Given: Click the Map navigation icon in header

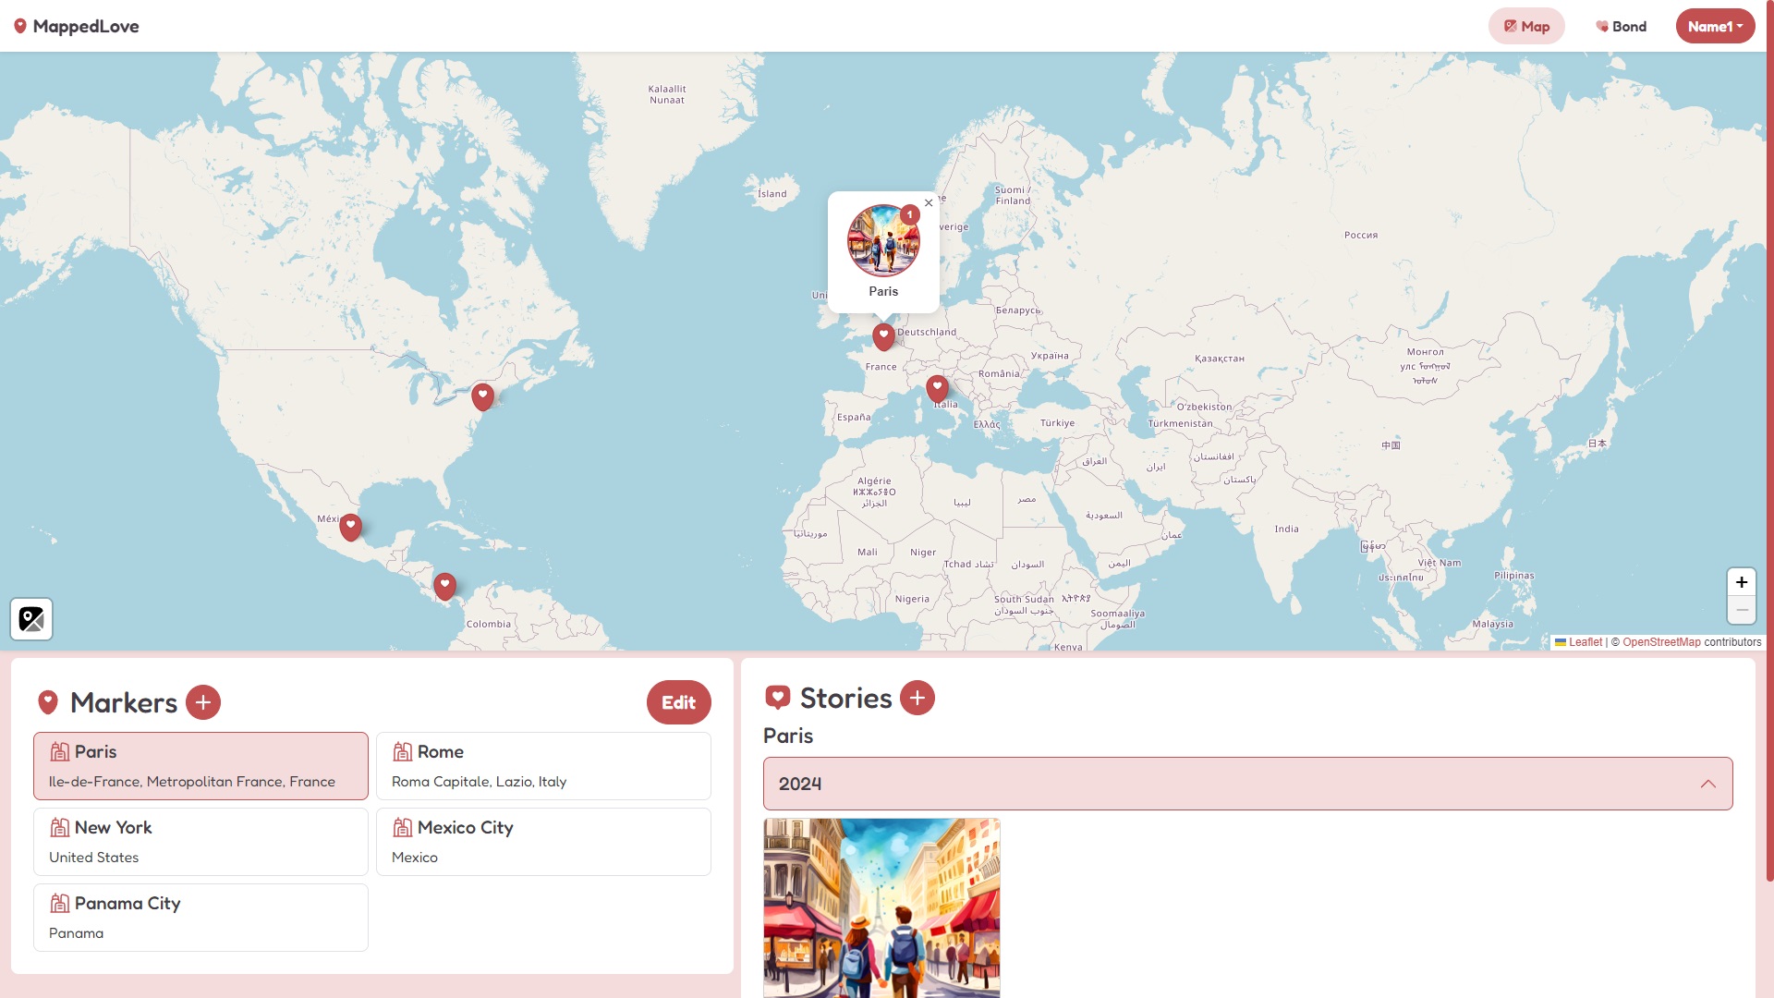Looking at the screenshot, I should [x=1510, y=26].
